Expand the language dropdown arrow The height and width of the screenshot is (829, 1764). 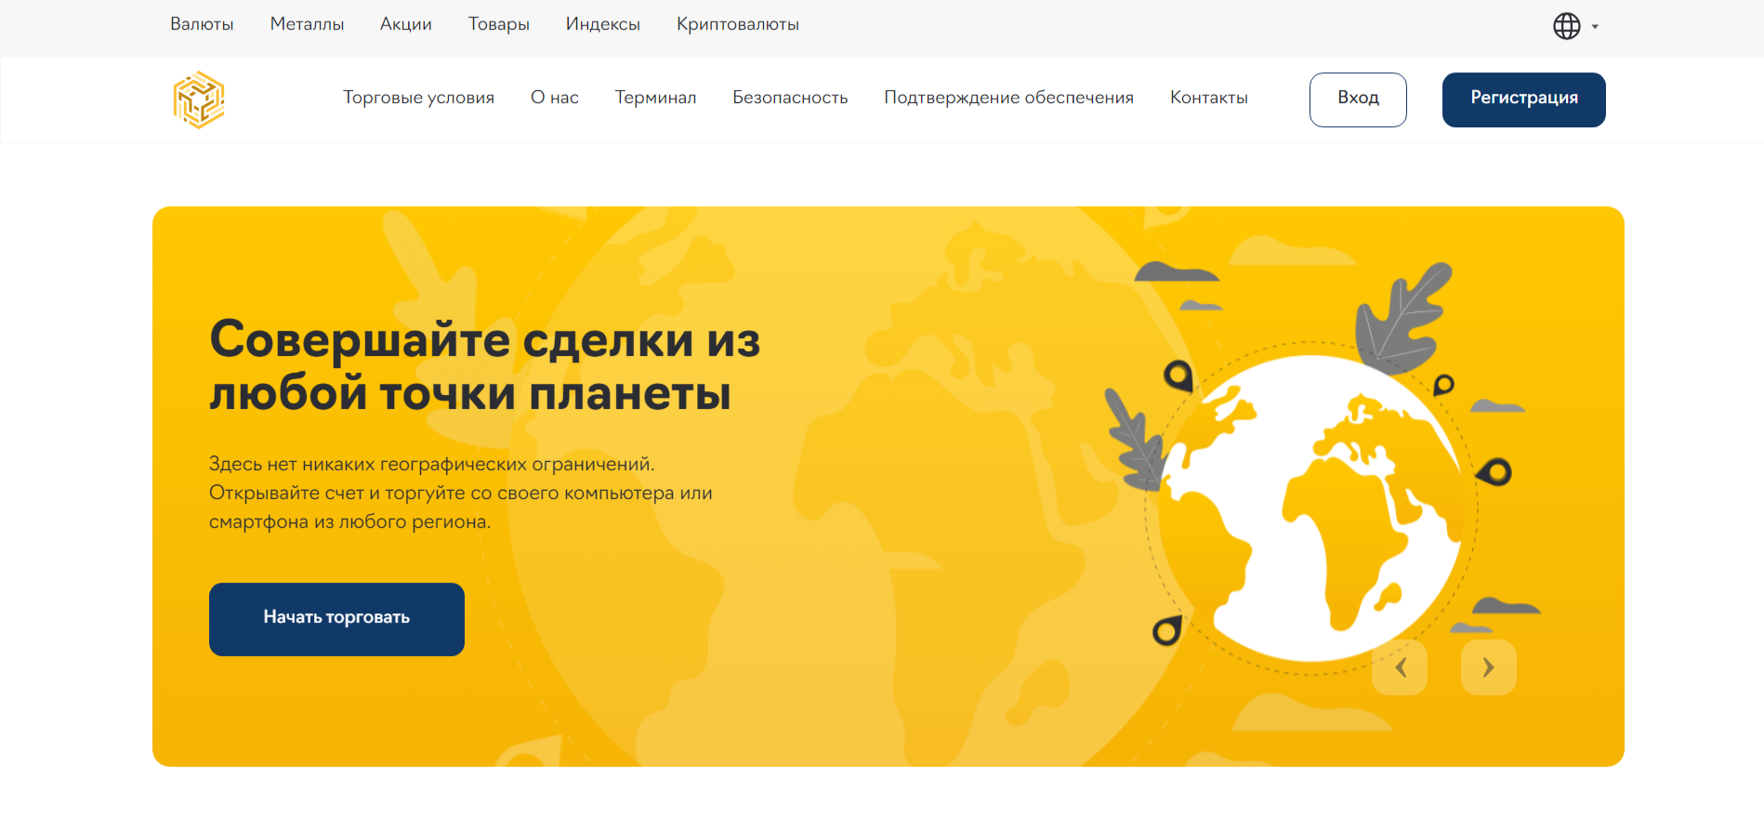click(1595, 27)
